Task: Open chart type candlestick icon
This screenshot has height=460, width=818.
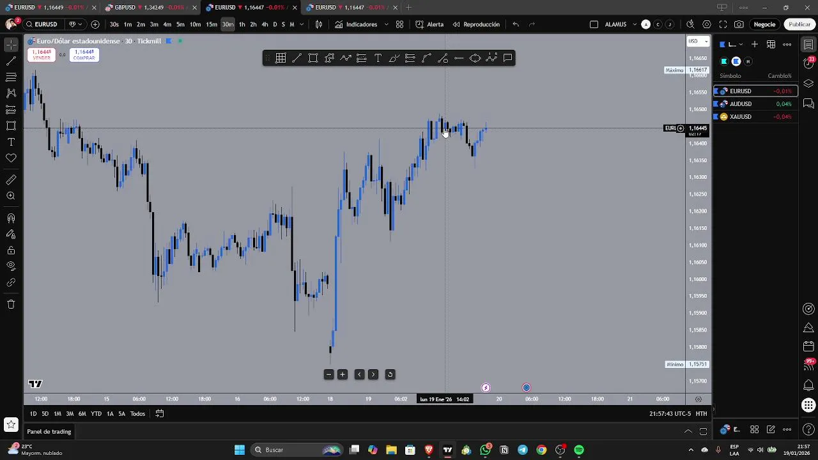Action: click(319, 24)
